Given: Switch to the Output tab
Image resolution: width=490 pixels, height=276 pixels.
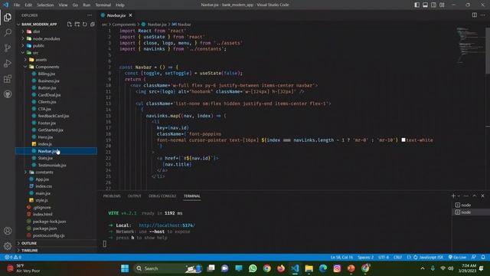Looking at the screenshot, I should (x=135, y=196).
